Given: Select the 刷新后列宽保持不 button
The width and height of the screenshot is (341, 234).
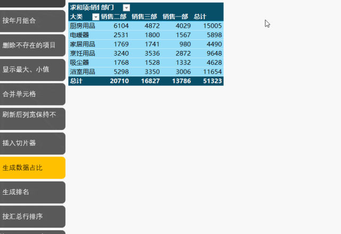Looking at the screenshot, I should click(32, 119).
